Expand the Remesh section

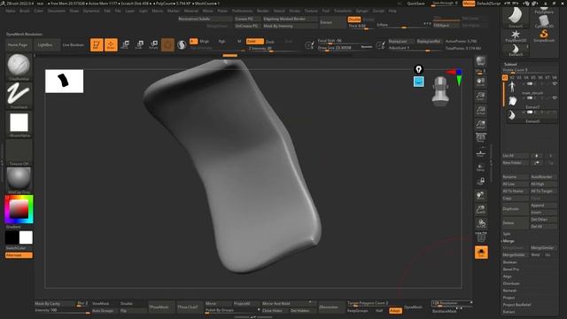pos(510,291)
